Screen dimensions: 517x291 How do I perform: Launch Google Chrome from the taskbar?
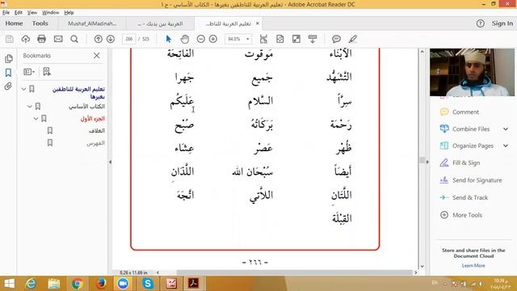tap(78, 284)
